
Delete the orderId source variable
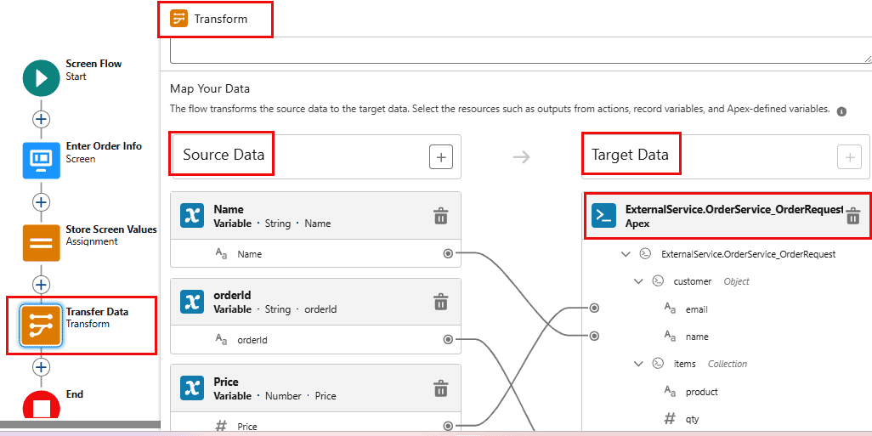point(440,302)
